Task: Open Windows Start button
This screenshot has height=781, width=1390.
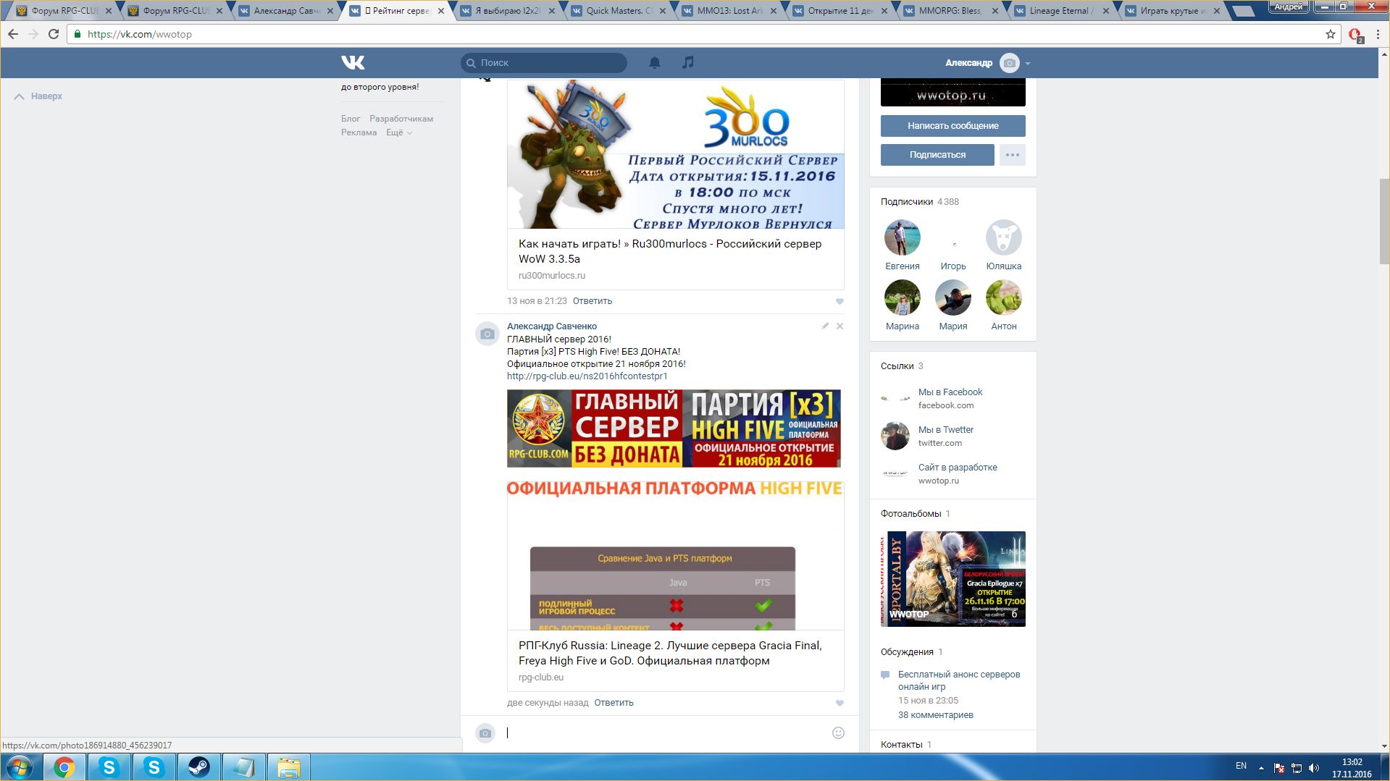Action: tap(20, 767)
